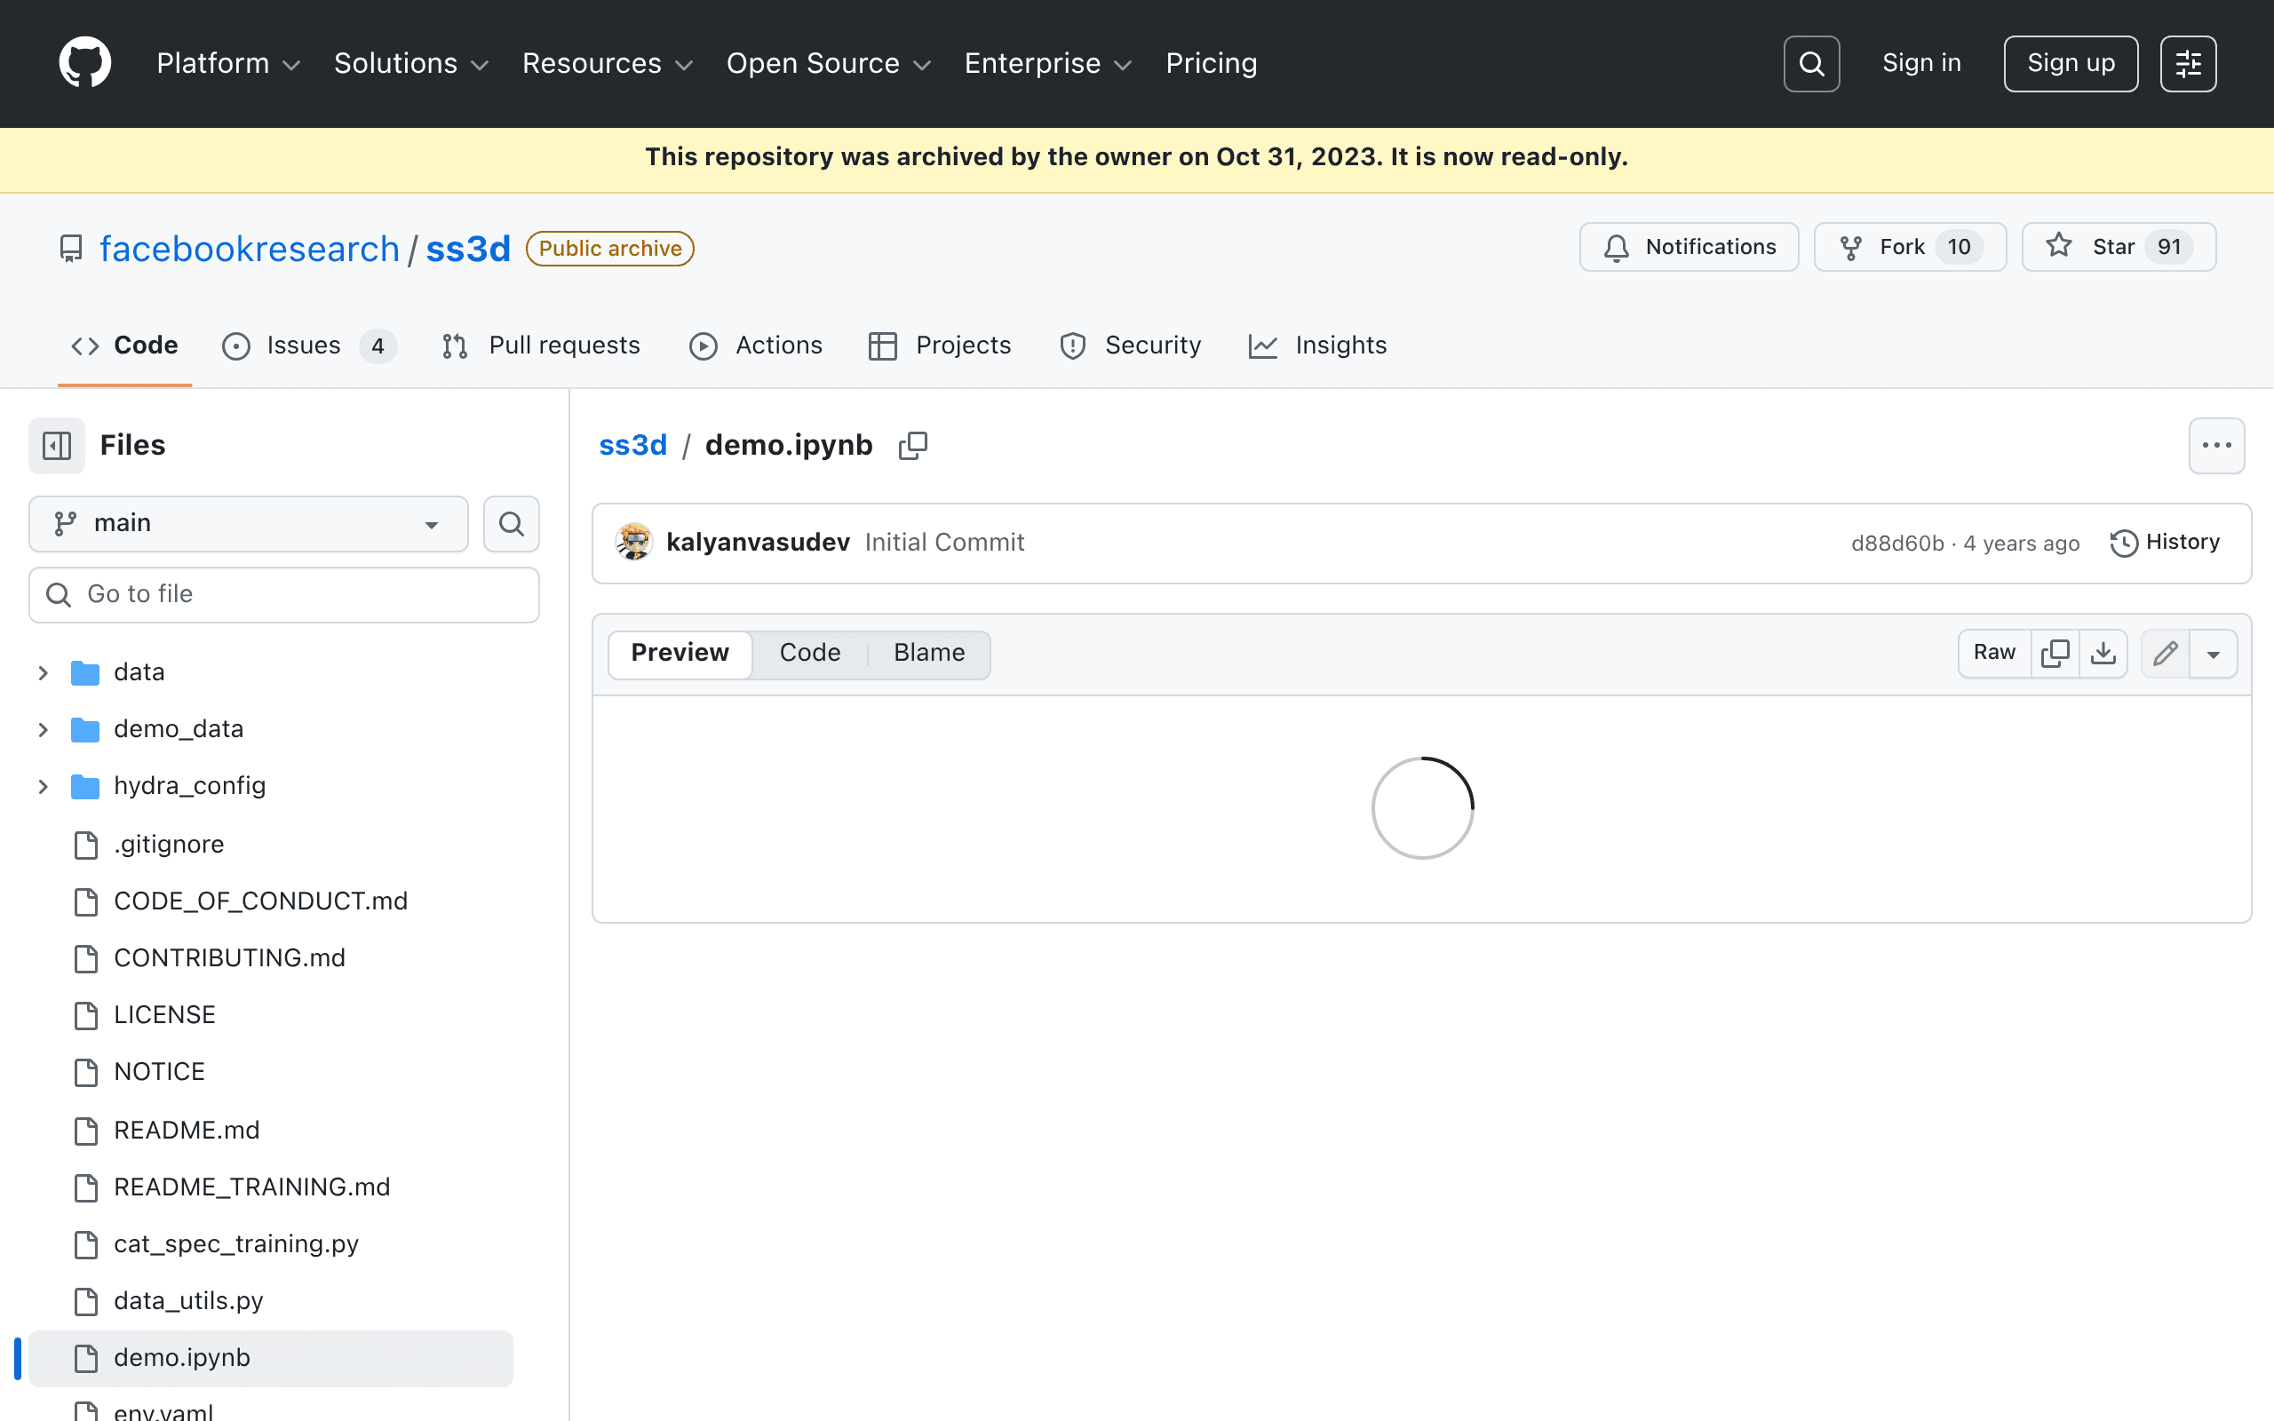Open the ss3d repository title link
2274x1421 pixels.
pos(468,249)
